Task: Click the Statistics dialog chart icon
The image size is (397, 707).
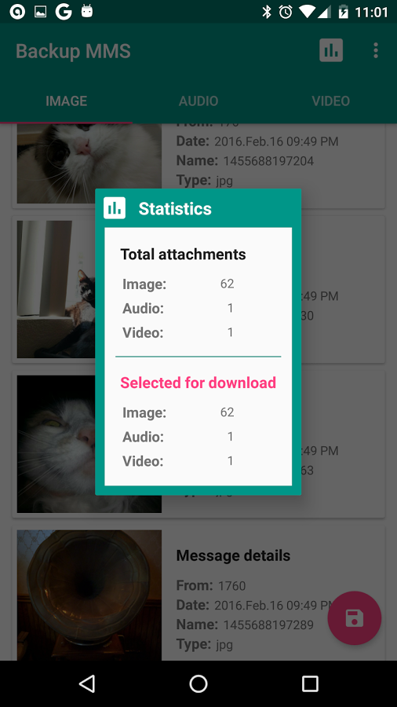Action: pyautogui.click(x=115, y=208)
